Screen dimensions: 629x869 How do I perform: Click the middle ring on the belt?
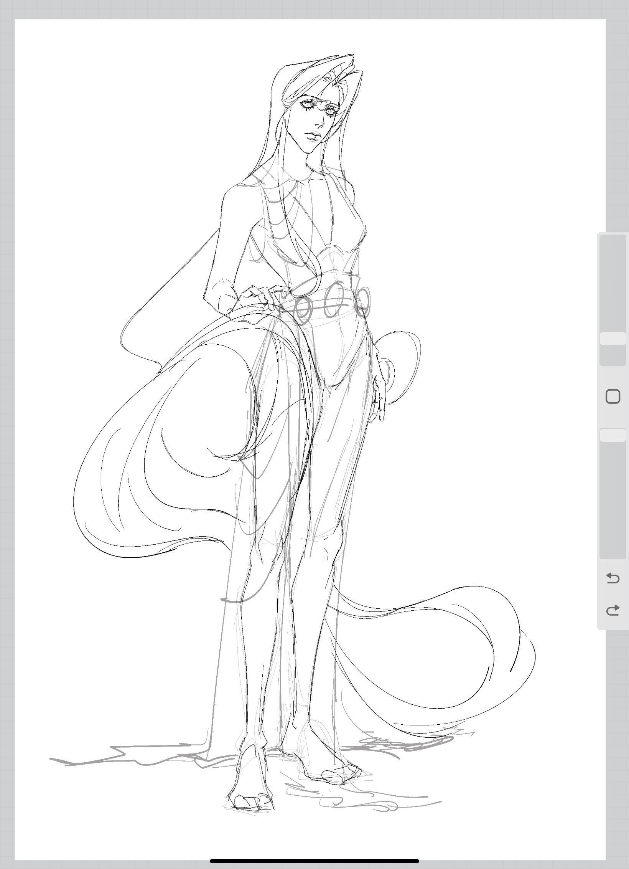coord(333,302)
